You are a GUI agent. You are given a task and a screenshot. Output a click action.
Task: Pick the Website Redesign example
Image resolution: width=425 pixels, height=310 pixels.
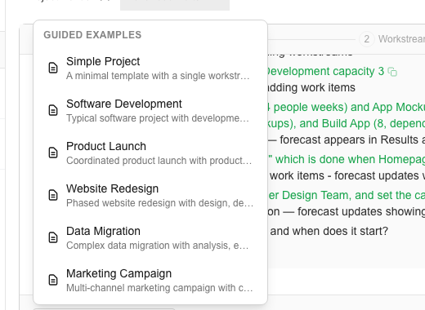(150, 195)
